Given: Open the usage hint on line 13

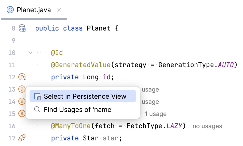Looking at the screenshot, I should 150,90.
